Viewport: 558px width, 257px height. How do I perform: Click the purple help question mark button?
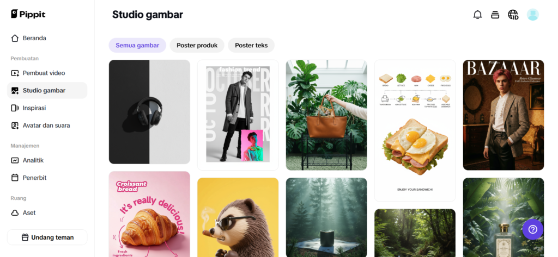[x=533, y=229]
